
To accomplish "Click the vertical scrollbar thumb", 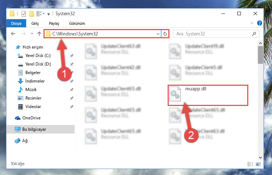I will [x=260, y=55].
